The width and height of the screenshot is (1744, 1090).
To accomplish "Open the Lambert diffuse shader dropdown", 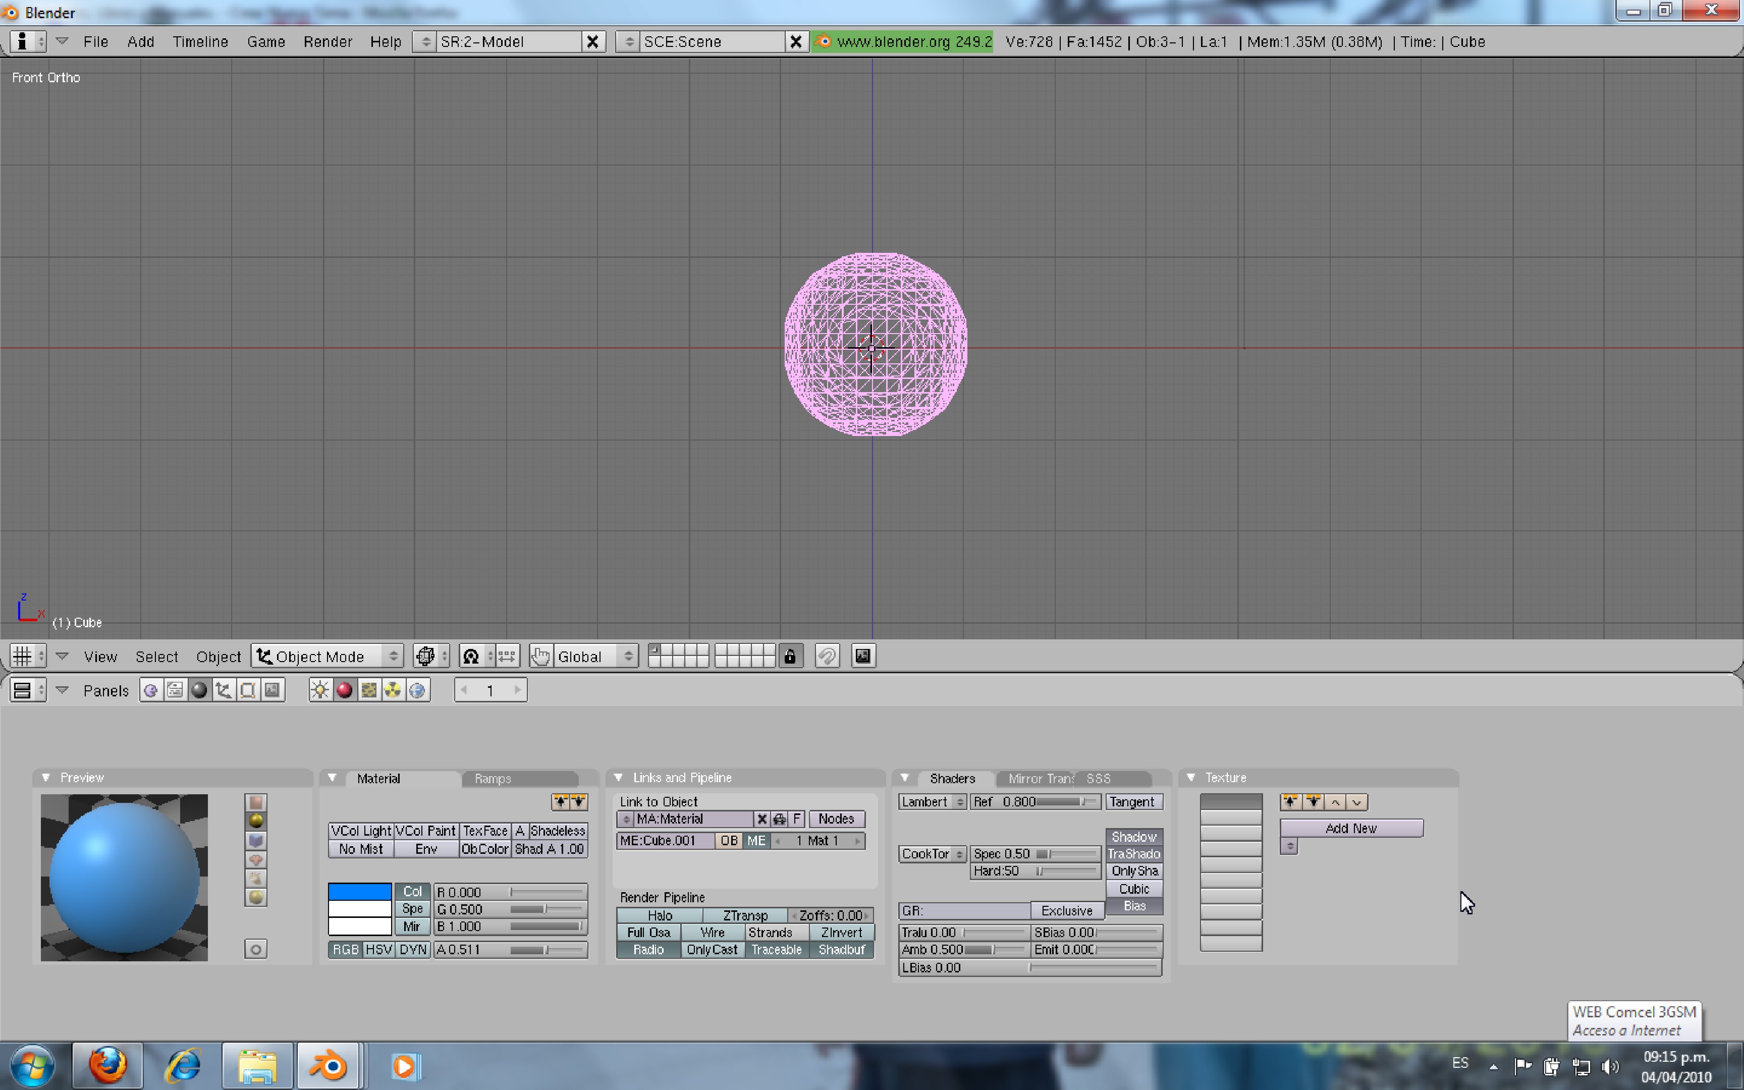I will (x=932, y=802).
